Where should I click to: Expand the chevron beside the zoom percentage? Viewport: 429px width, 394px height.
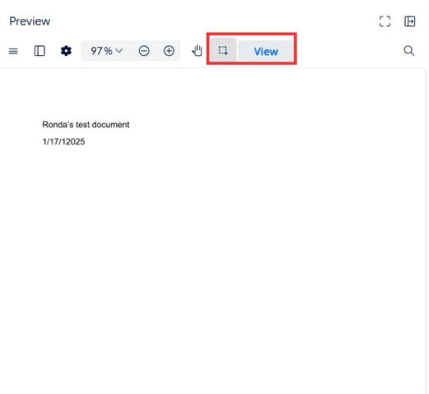119,51
